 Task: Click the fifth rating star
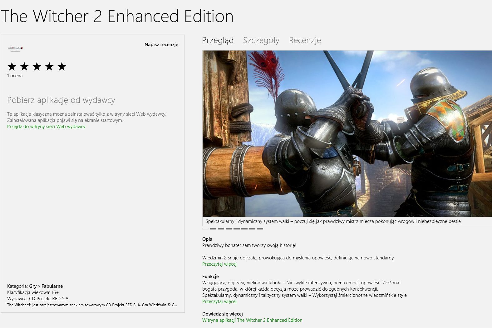coord(62,66)
